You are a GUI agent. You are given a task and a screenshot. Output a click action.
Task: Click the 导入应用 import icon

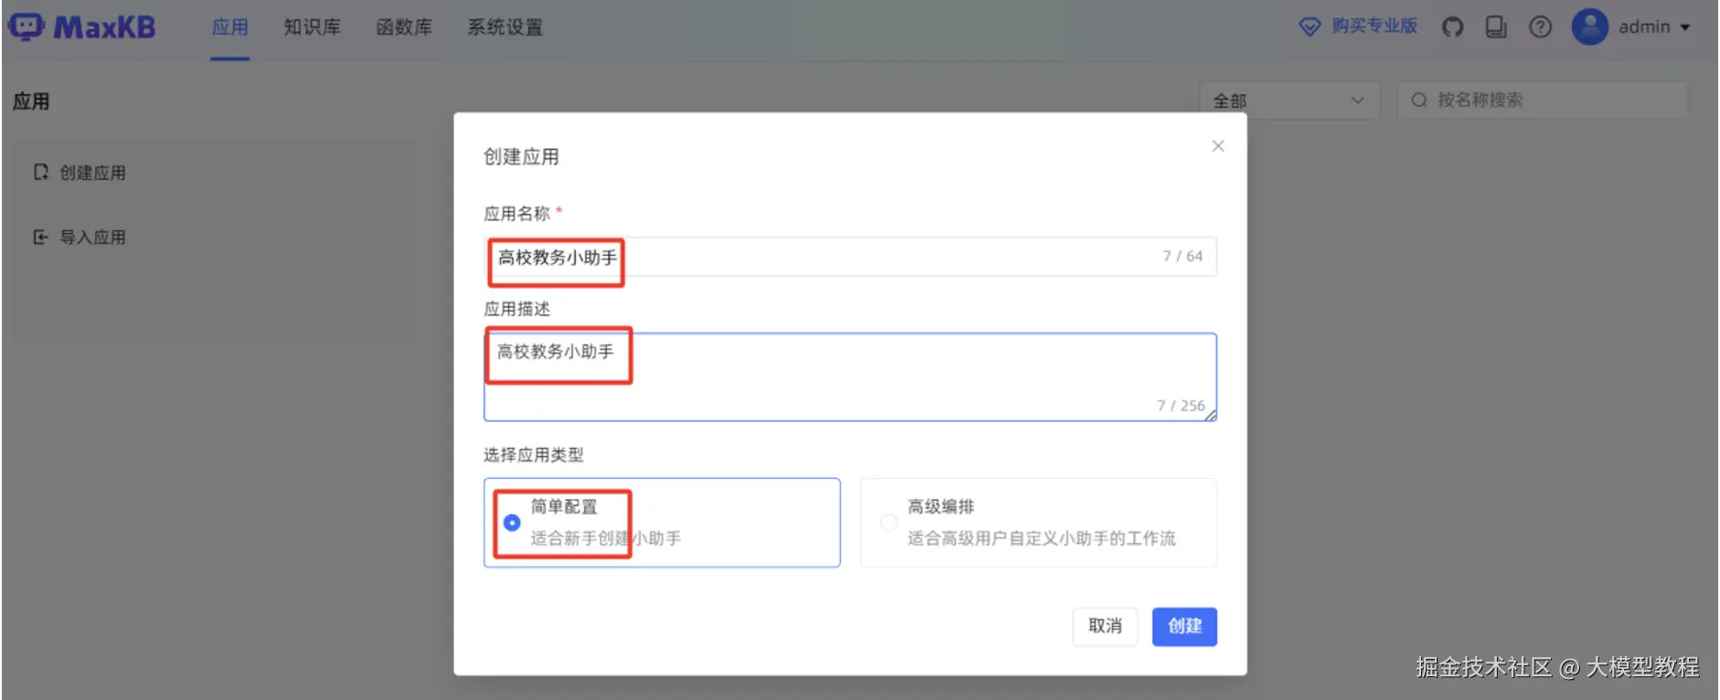pos(40,238)
